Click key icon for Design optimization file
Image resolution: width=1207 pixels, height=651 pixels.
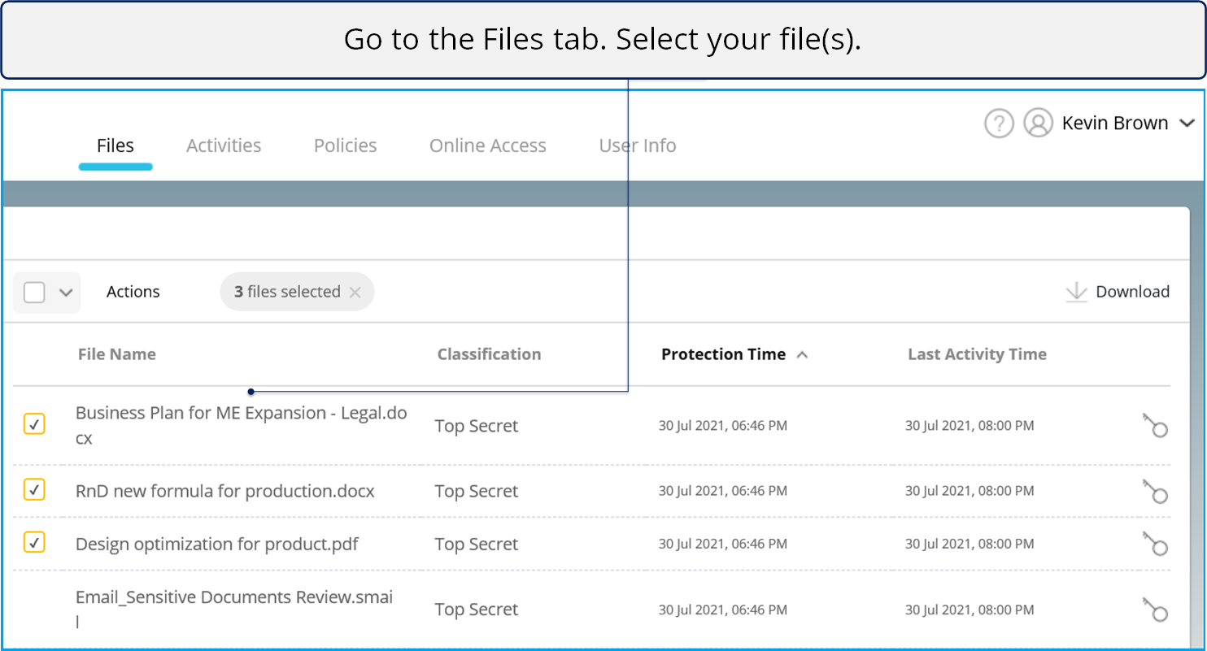coord(1154,544)
